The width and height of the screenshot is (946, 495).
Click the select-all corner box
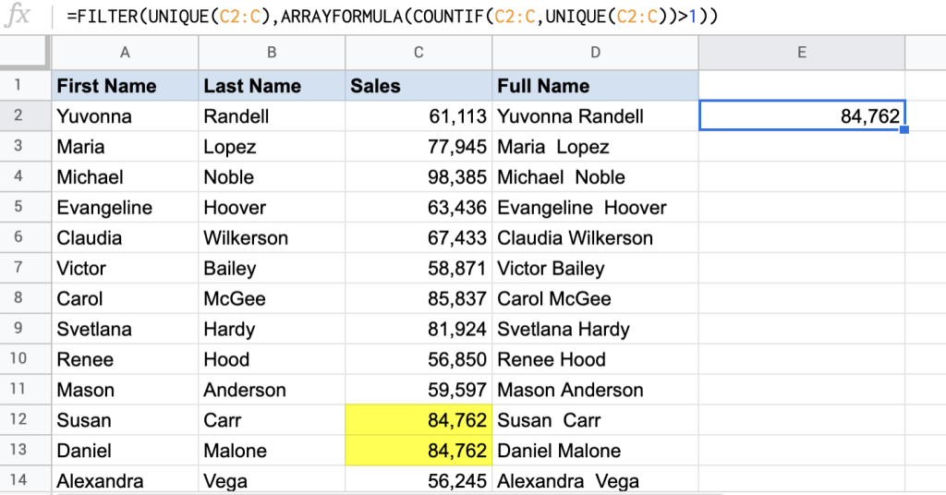coord(24,53)
